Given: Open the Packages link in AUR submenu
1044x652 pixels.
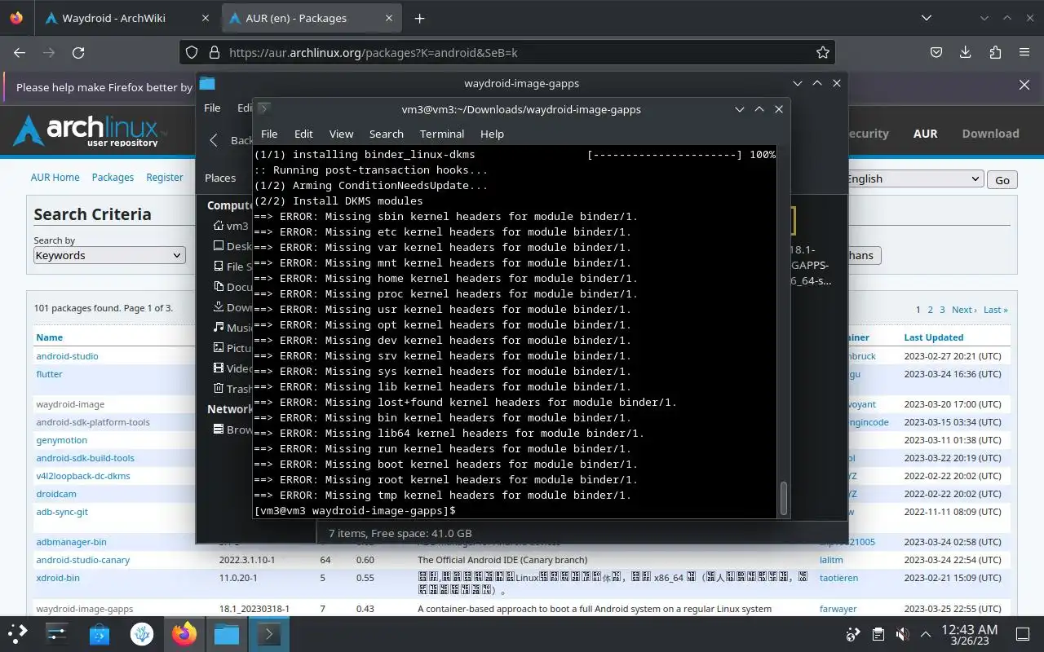Looking at the screenshot, I should coord(113,177).
